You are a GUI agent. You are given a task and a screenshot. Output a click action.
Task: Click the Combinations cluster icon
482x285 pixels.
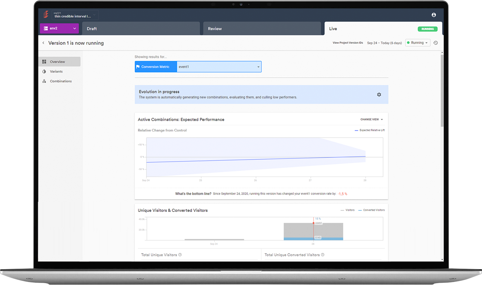tap(44, 81)
